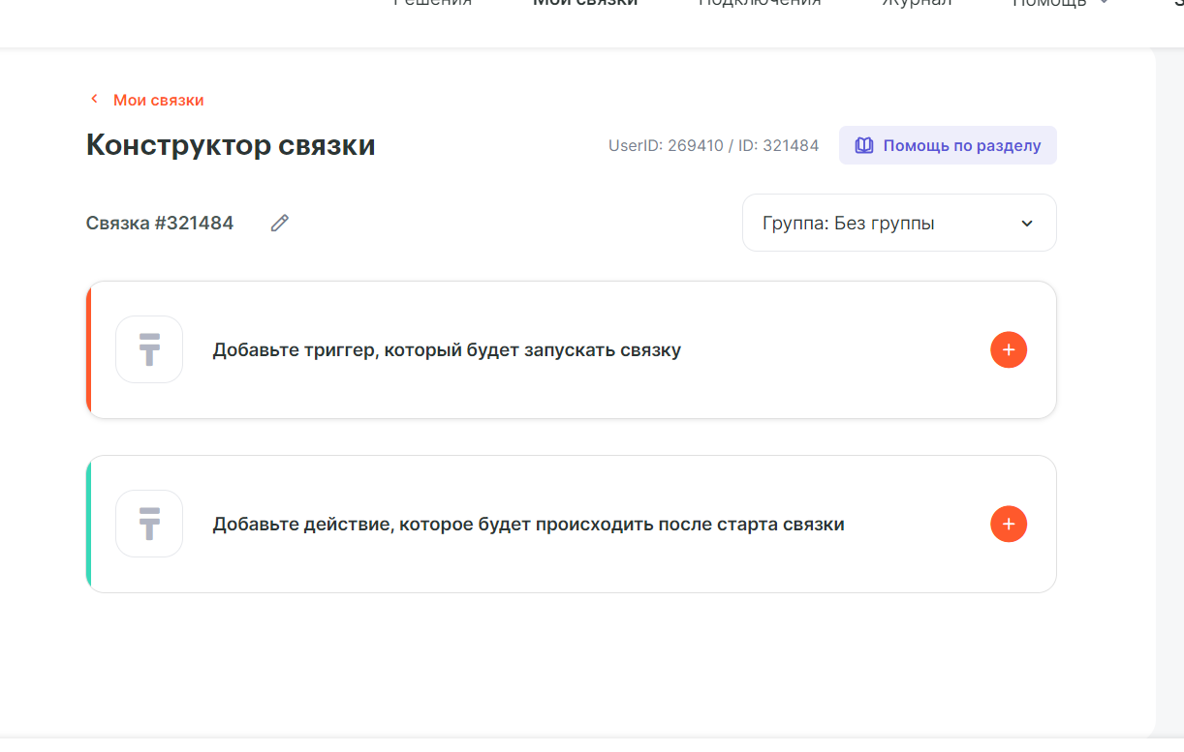Select Решения in the top navigation
Viewport: 1184px width, 752px height.
[x=432, y=3]
